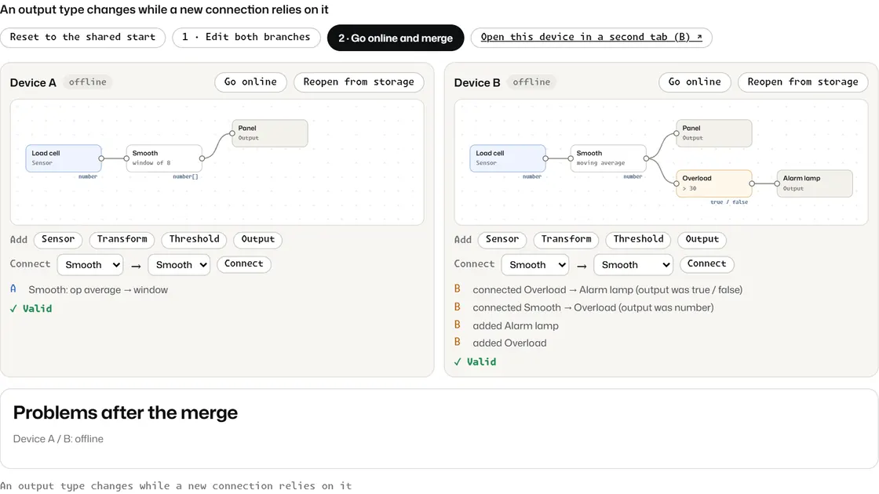
Task: Click 'added Alarm lamp' log entry
Action: (x=515, y=325)
